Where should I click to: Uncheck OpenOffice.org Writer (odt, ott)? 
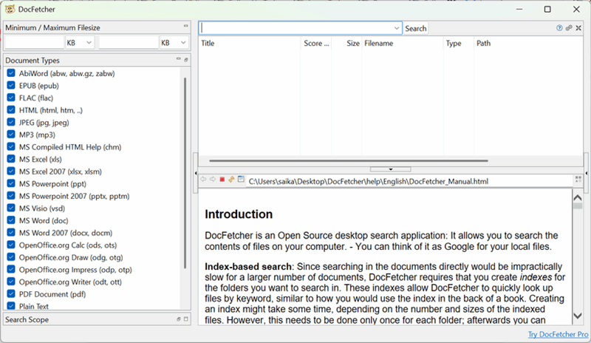(11, 282)
